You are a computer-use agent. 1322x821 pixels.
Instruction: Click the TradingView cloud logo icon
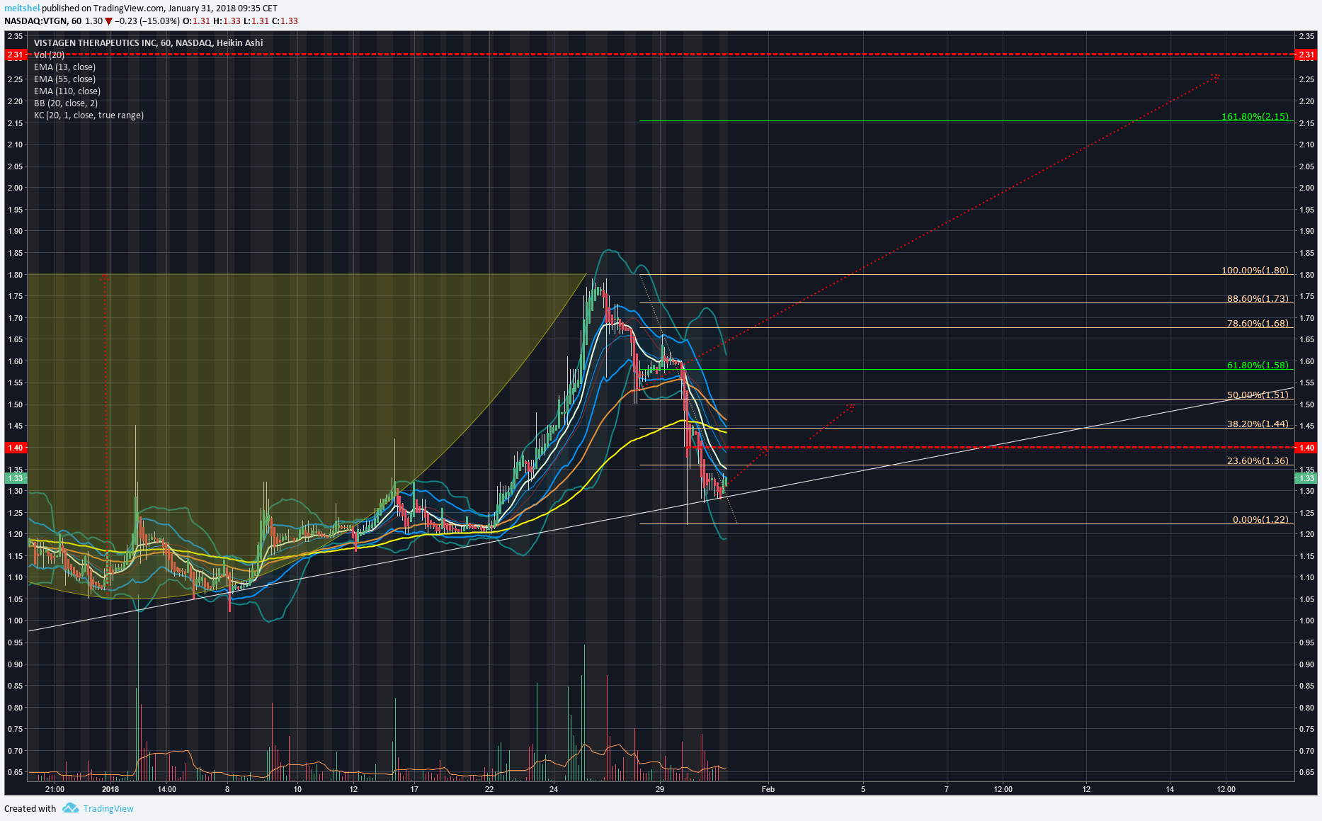[x=70, y=808]
